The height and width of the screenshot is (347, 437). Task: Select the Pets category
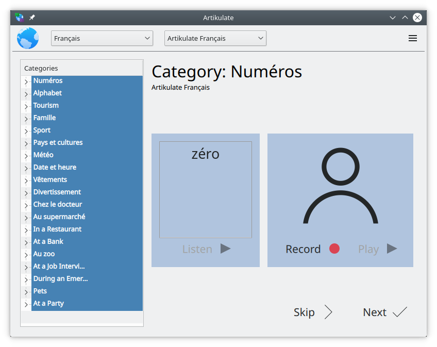pos(40,291)
